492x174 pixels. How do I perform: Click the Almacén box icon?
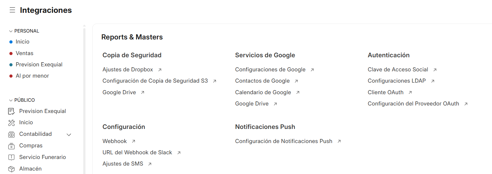point(12,169)
